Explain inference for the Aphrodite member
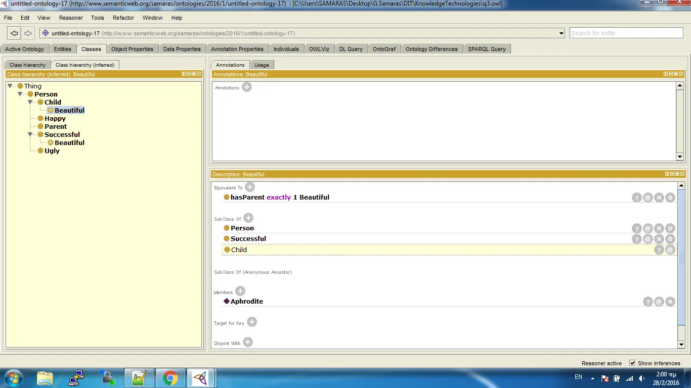The width and height of the screenshot is (691, 388). 648,302
